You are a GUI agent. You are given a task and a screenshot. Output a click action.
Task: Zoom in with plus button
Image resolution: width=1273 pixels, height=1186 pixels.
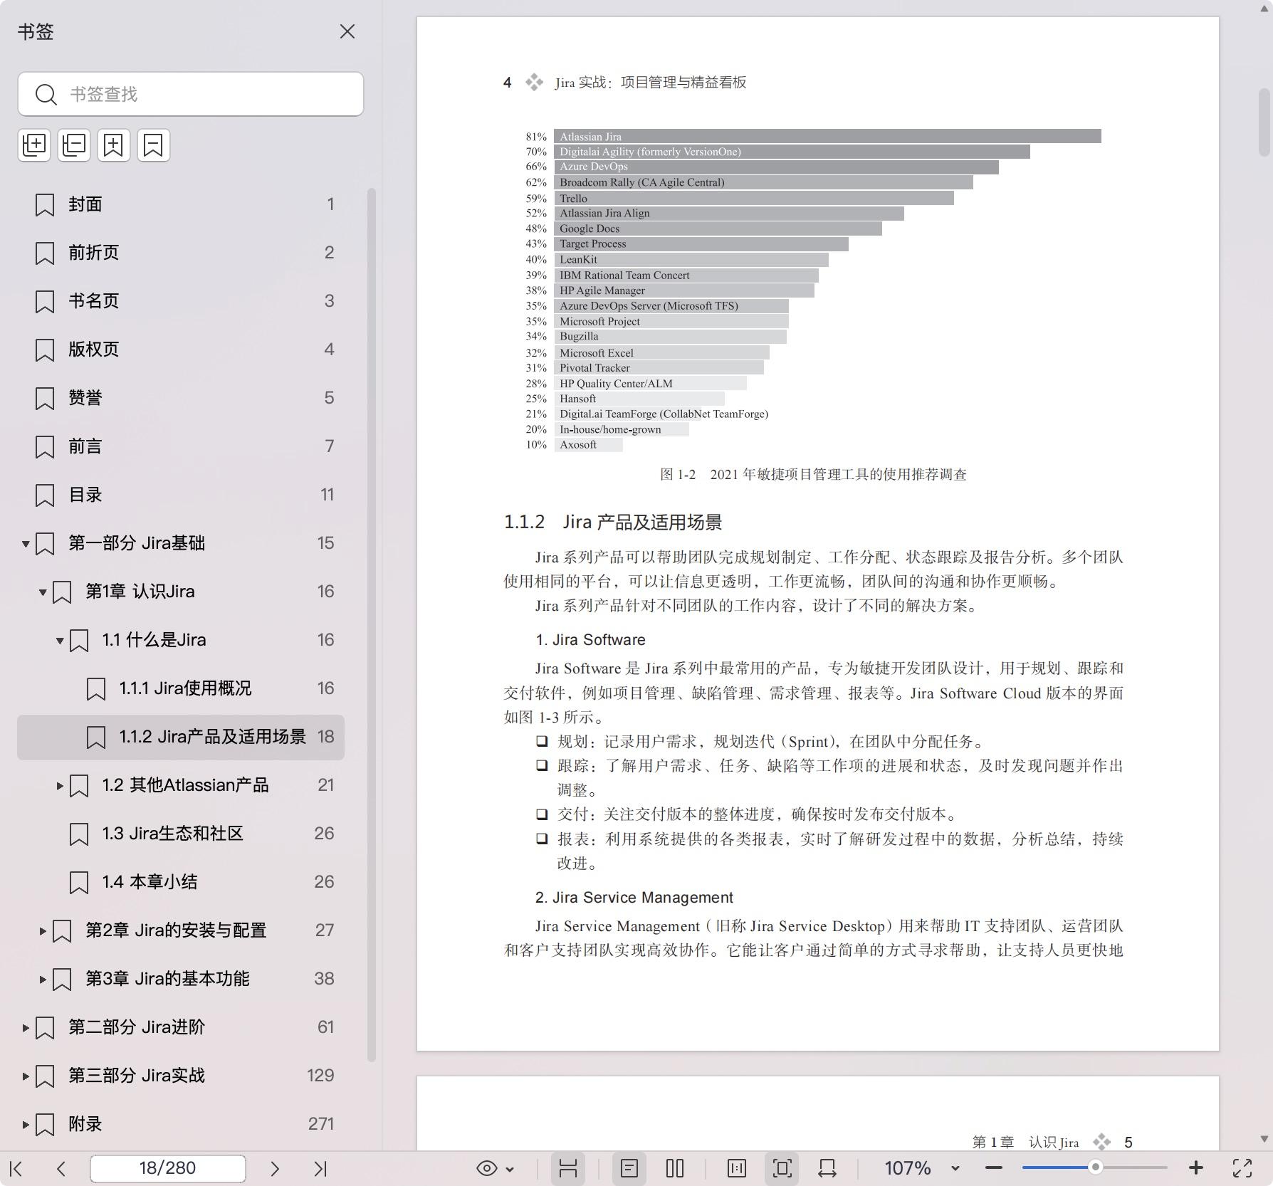[1196, 1168]
